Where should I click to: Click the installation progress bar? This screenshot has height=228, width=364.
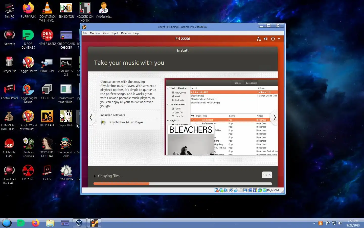point(183,184)
